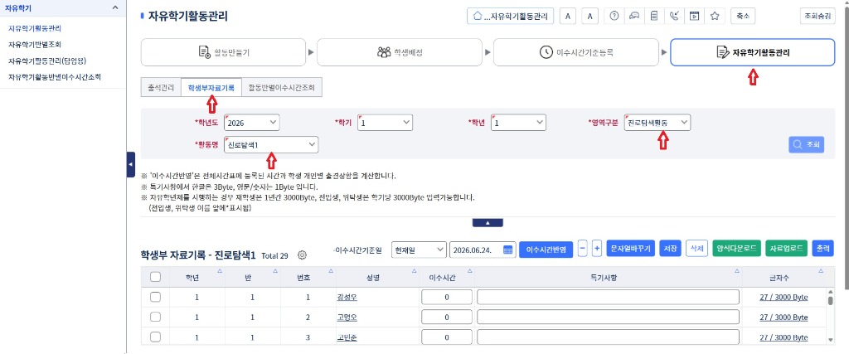Switch to the 출석관리 tab
The width and height of the screenshot is (849, 354).
[x=161, y=86]
